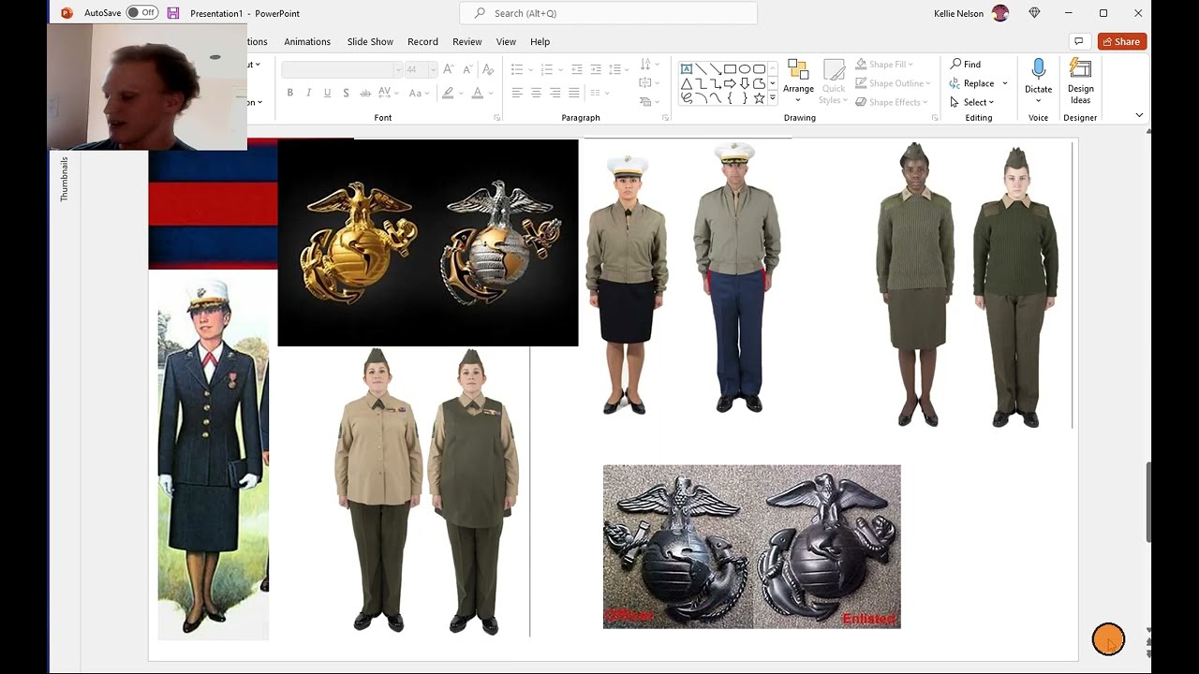This screenshot has height=674, width=1199.
Task: Toggle Italic formatting
Action: tap(308, 93)
